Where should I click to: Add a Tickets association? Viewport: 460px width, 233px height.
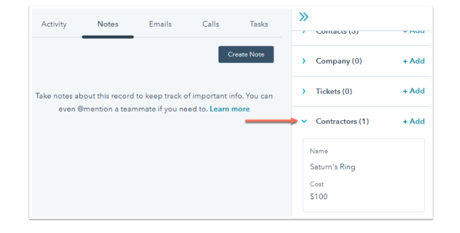click(414, 91)
